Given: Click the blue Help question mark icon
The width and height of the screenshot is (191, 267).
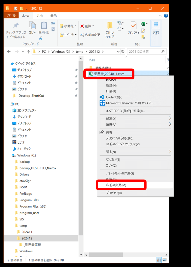Looking at the screenshot, I should click(166, 16).
